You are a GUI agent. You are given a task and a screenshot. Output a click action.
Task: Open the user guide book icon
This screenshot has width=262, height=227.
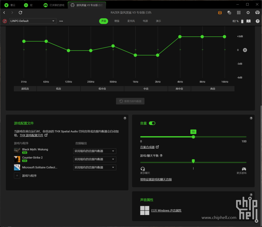pos(248,21)
